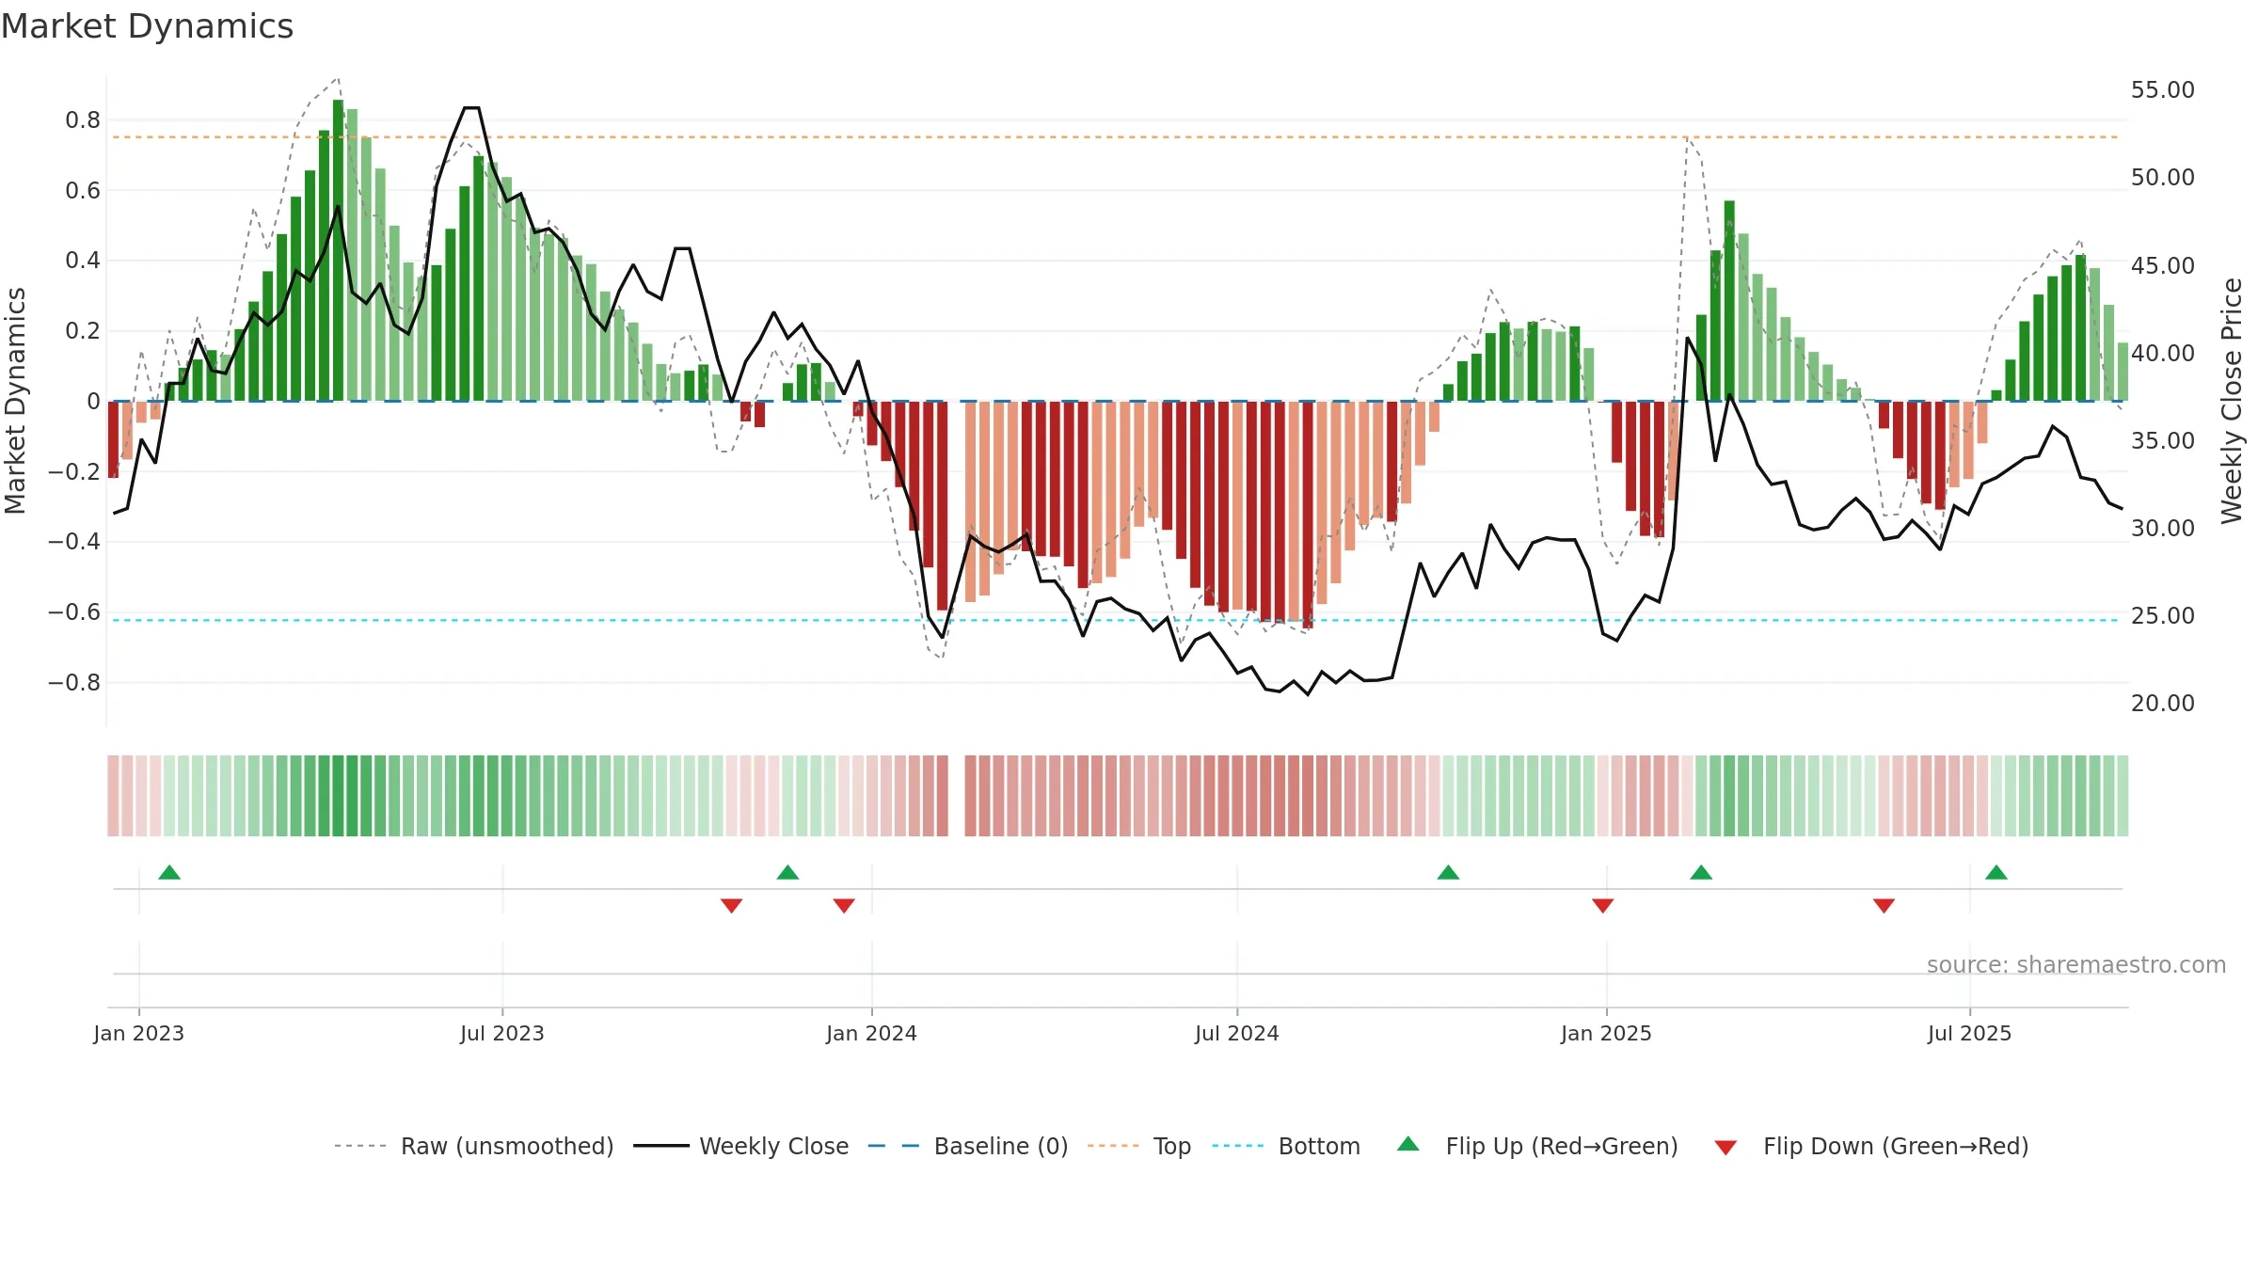2258x1270 pixels.
Task: Click the Jul 2023 axis label
Action: (502, 1033)
